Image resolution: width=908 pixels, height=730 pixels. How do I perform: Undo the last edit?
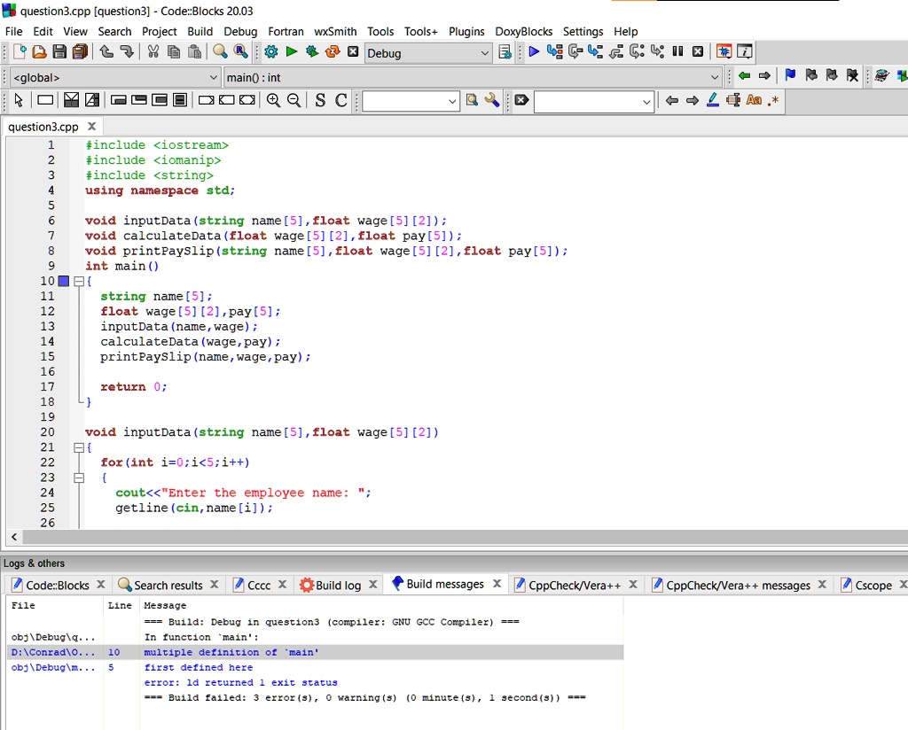coord(106,52)
